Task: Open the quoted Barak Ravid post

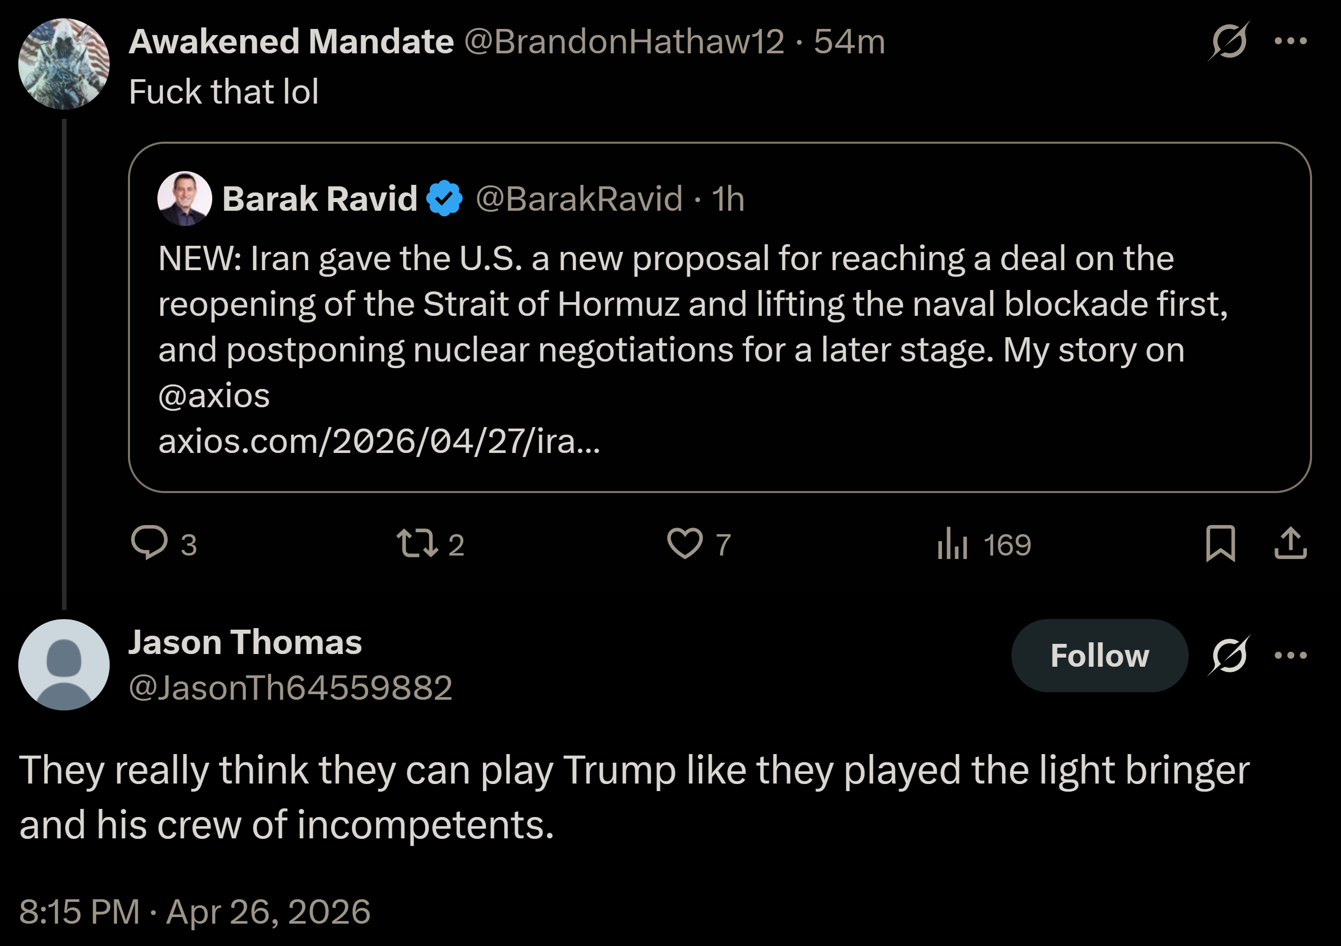Action: coord(719,318)
